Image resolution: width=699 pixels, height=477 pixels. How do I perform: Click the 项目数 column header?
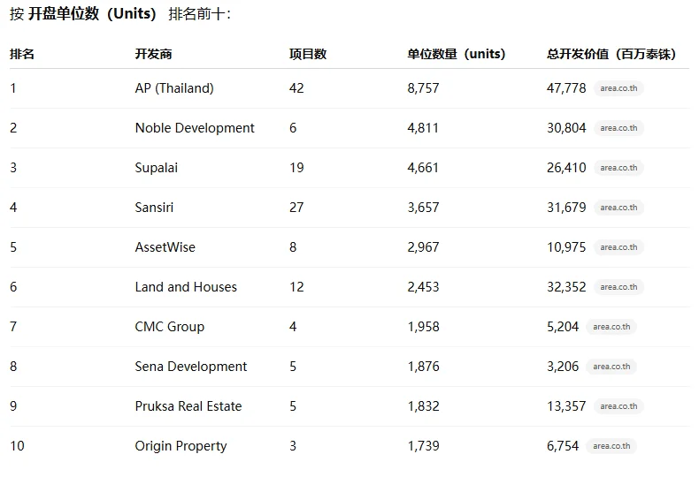[308, 54]
